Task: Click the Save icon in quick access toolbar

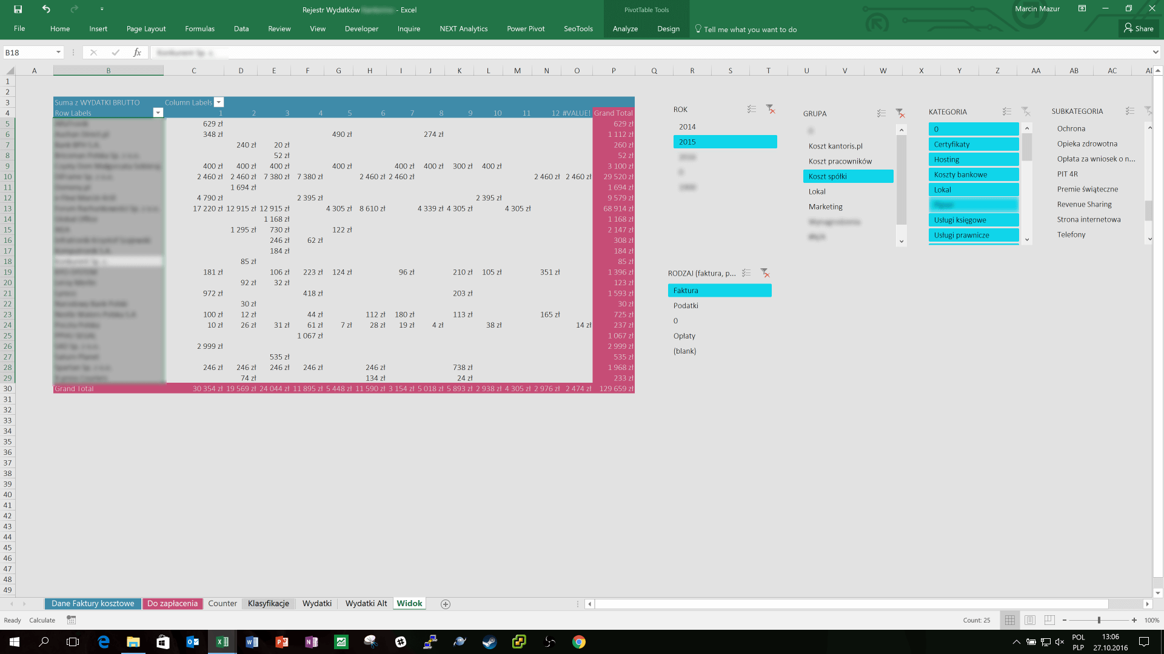Action: pyautogui.click(x=18, y=9)
